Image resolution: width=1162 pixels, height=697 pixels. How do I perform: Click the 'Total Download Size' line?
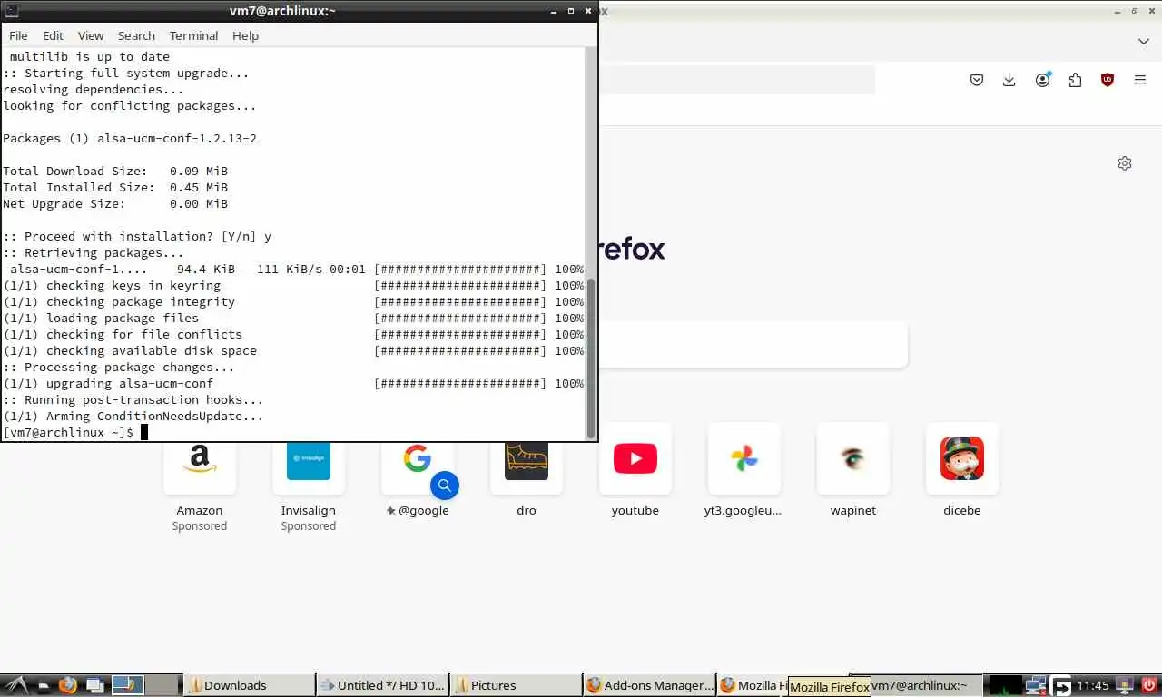pyautogui.click(x=115, y=171)
